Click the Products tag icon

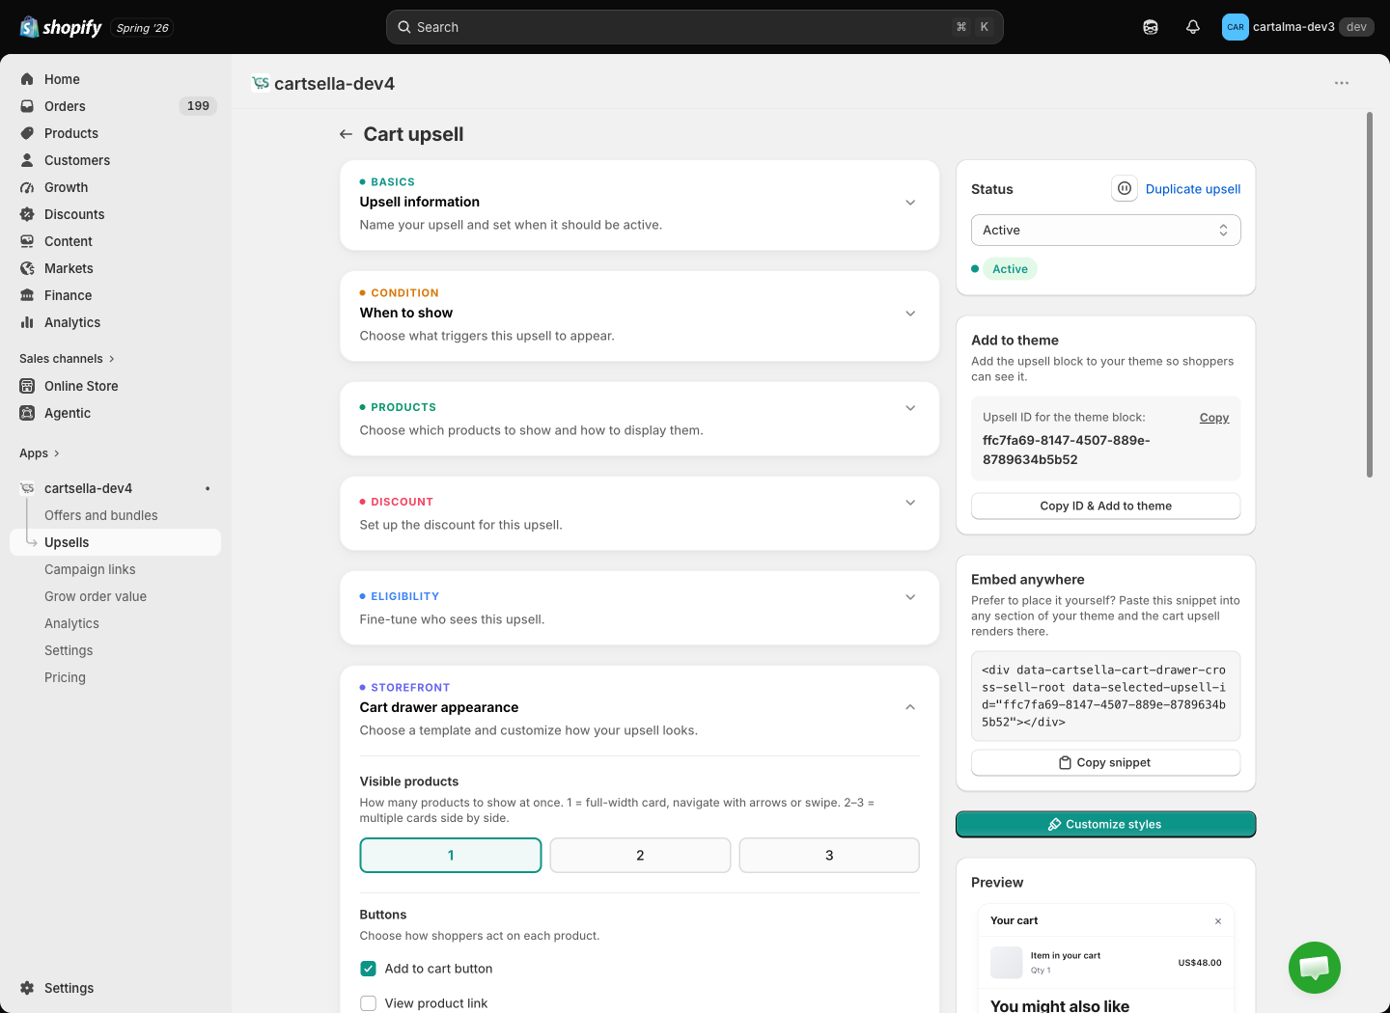(x=27, y=133)
